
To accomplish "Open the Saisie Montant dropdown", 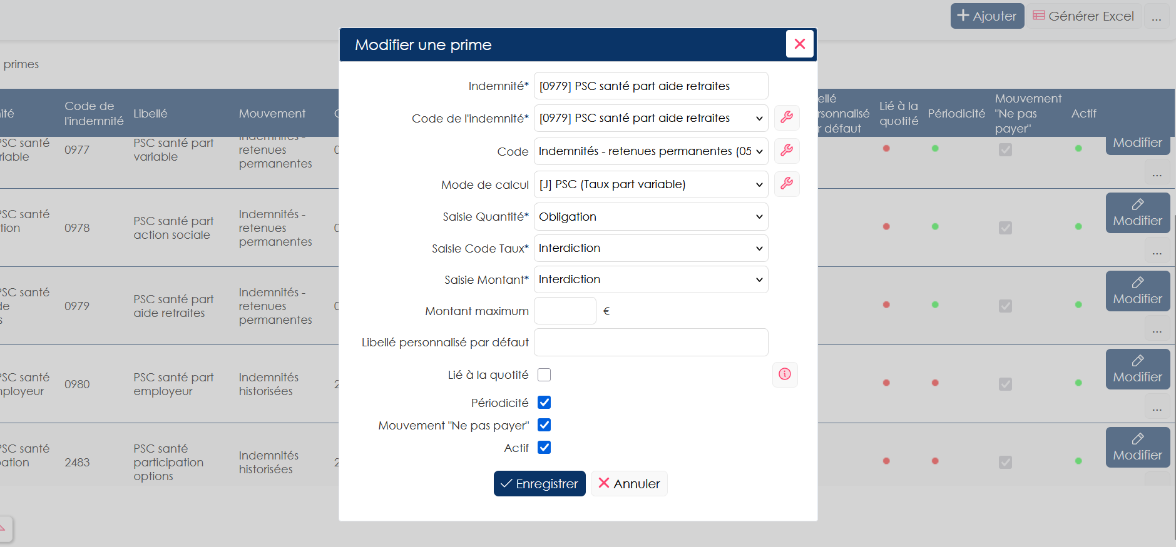I will coord(651,279).
